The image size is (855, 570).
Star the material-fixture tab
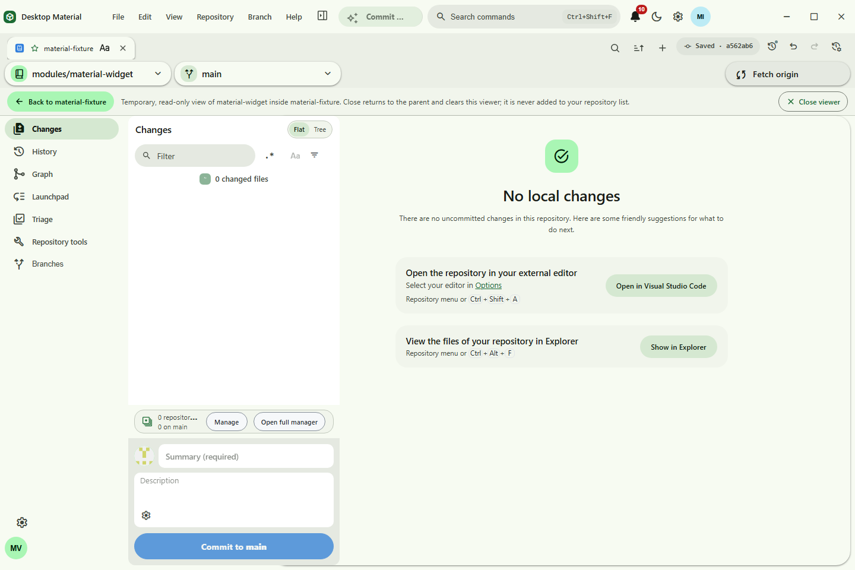point(35,48)
